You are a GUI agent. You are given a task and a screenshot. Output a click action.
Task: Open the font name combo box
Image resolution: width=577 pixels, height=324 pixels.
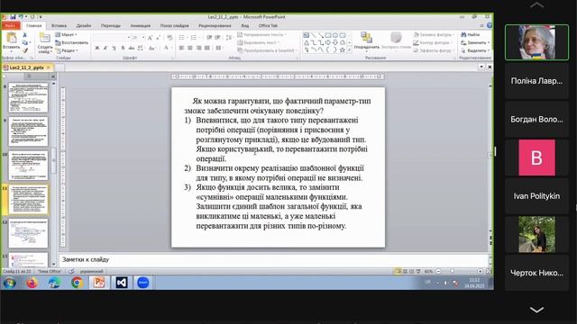[112, 38]
